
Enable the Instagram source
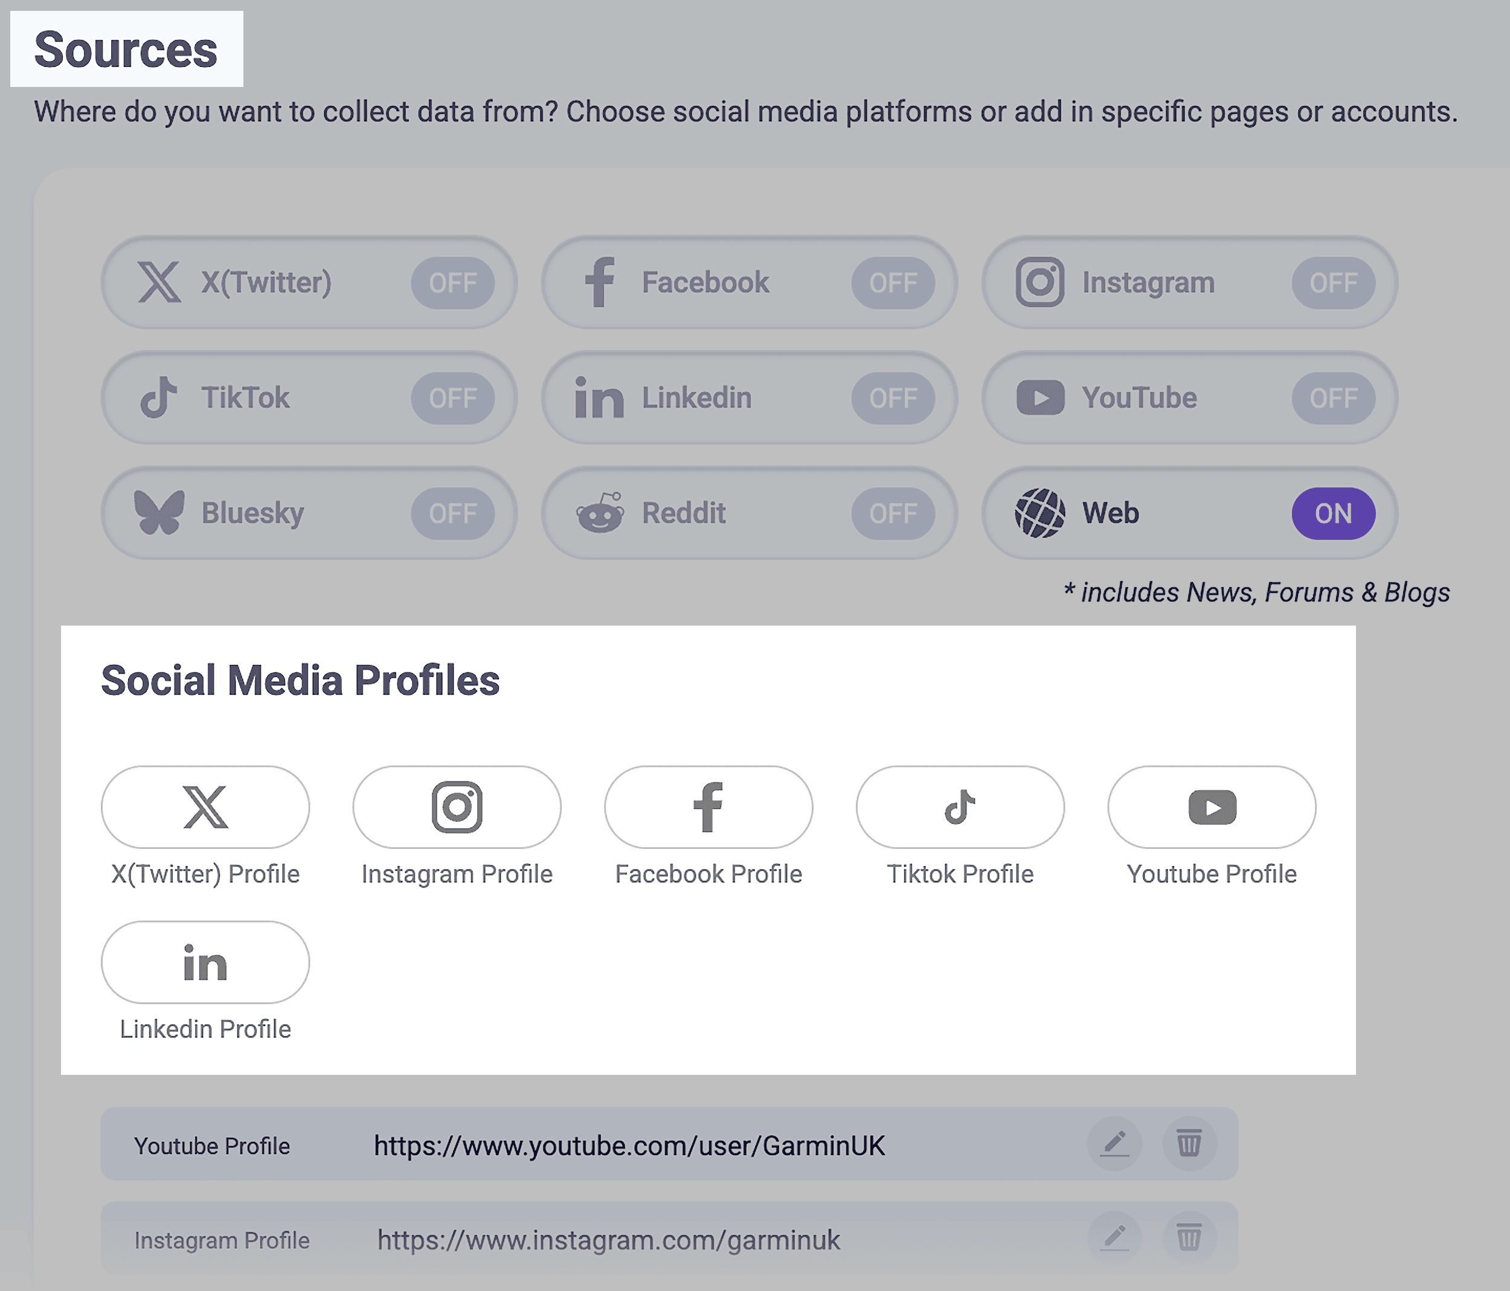click(x=1334, y=283)
